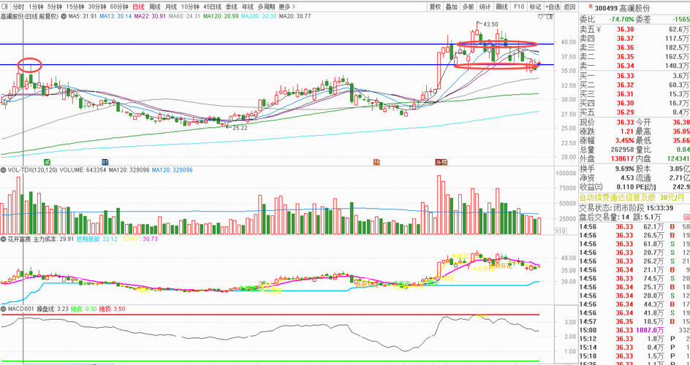Viewport: 690px width, 365px height.
Task: Click the 卖五 ask price 36.38
Action: point(625,29)
